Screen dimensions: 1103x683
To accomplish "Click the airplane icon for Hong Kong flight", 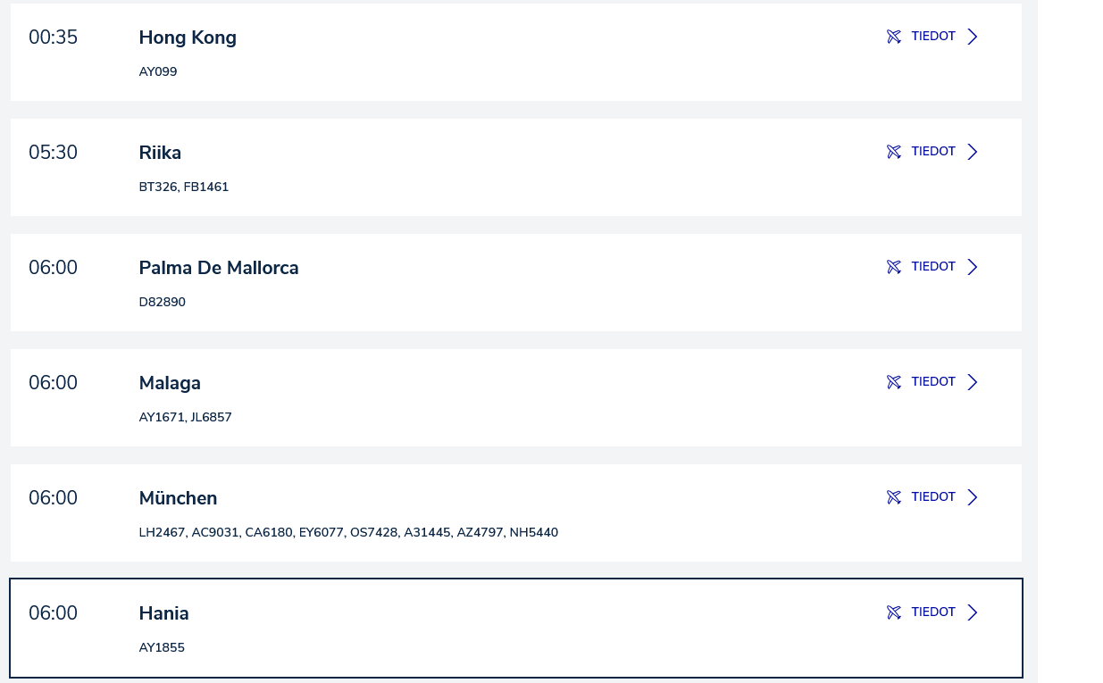I will tap(894, 37).
